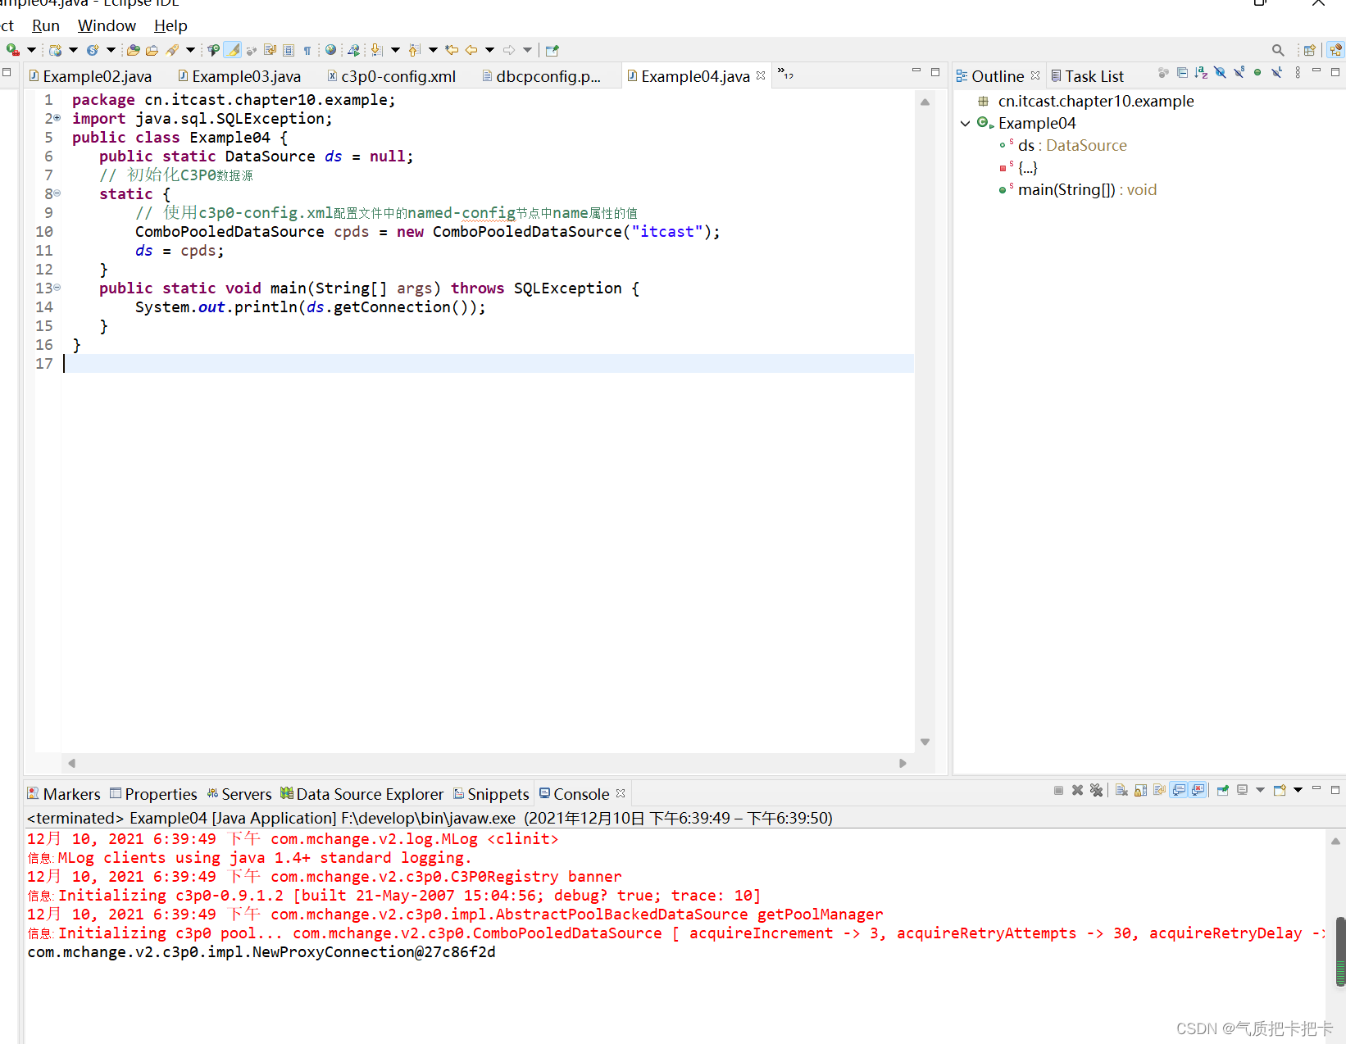
Task: Click editor vertical scrollbar down arrow
Action: [925, 742]
